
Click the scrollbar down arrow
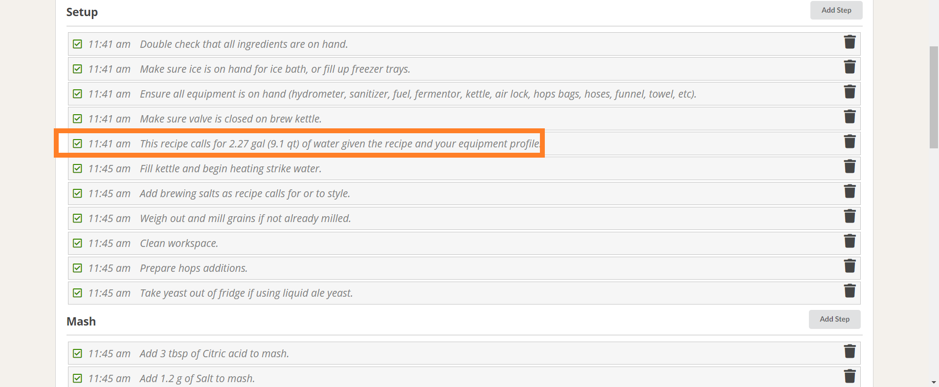934,382
